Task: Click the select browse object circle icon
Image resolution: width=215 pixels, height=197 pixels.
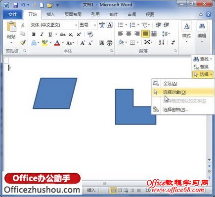Action: [x=209, y=171]
